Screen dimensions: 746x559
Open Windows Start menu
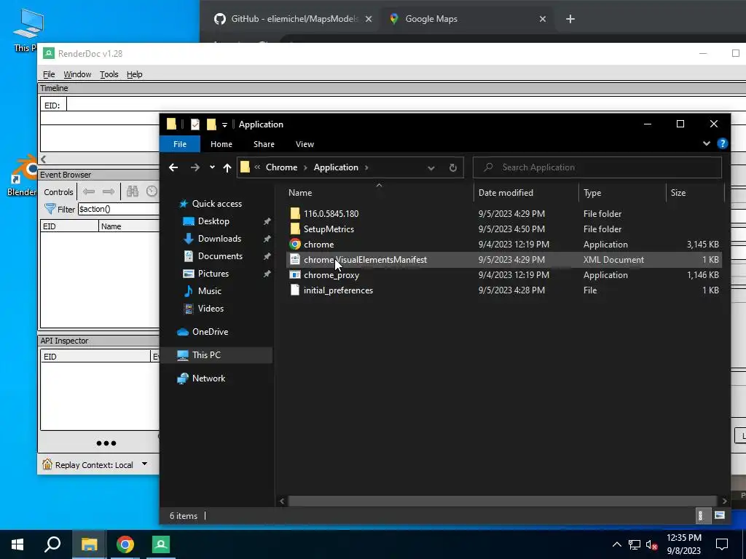pyautogui.click(x=17, y=544)
